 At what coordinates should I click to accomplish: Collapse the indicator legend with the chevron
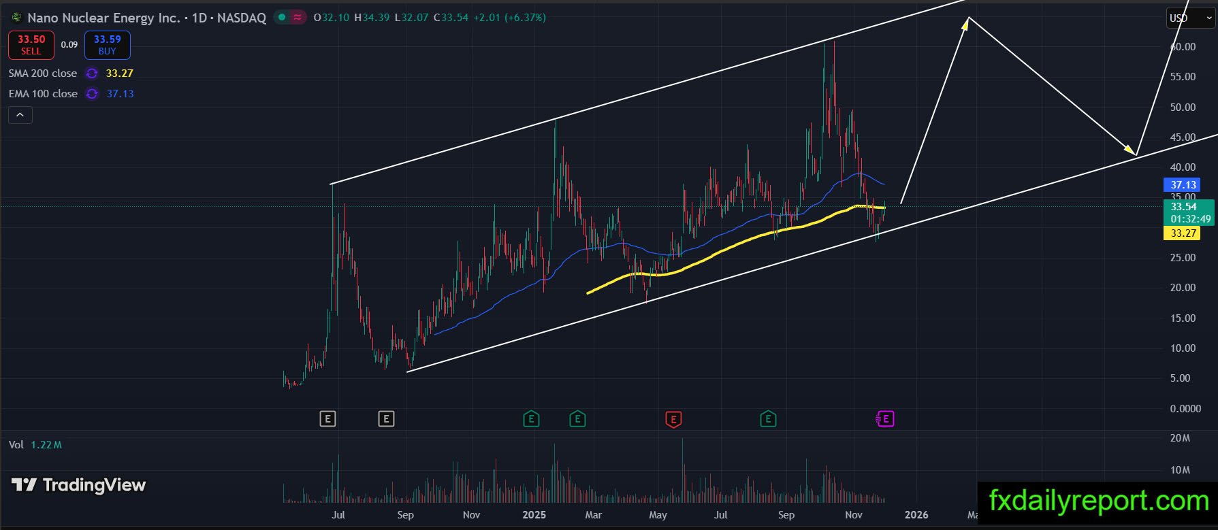coord(20,115)
